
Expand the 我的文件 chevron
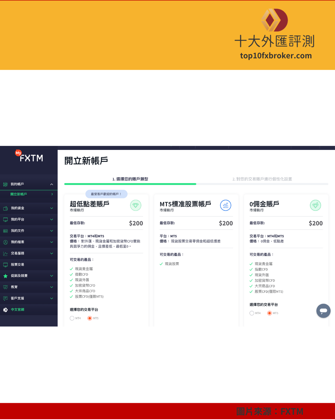(x=51, y=231)
